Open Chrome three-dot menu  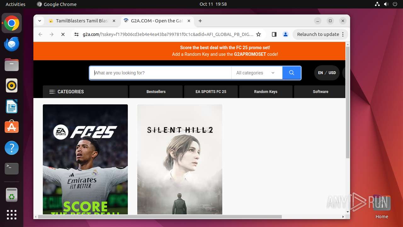click(x=343, y=34)
